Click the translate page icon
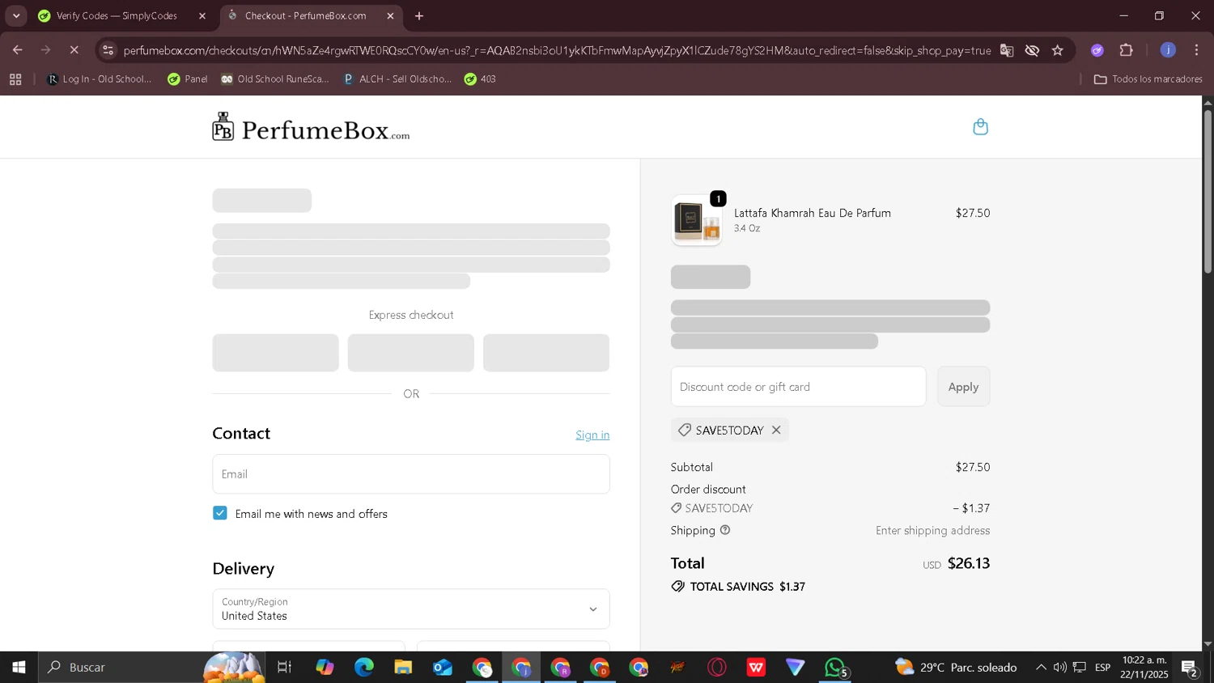 1007,50
